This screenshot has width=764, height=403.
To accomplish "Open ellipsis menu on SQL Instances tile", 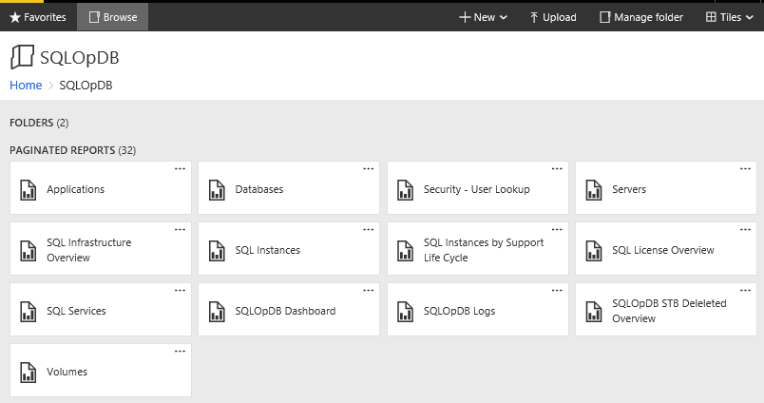I will (369, 229).
